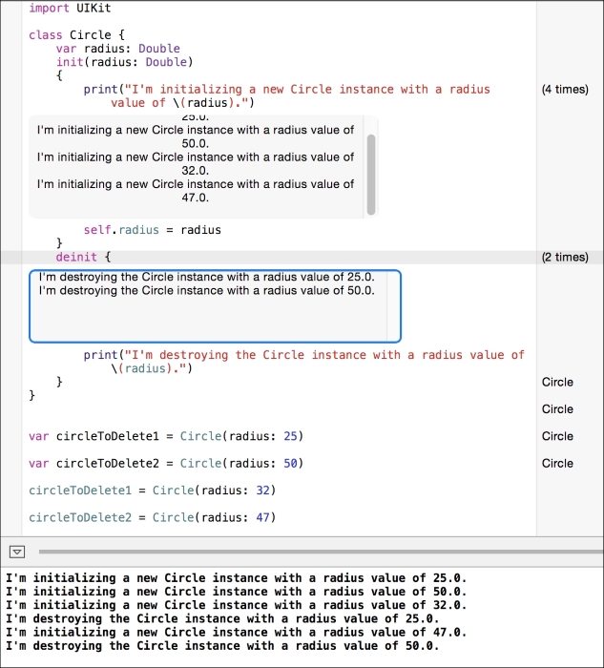Click console line initializing radius 47.0
Screen dimensions: 604x668
click(237, 632)
